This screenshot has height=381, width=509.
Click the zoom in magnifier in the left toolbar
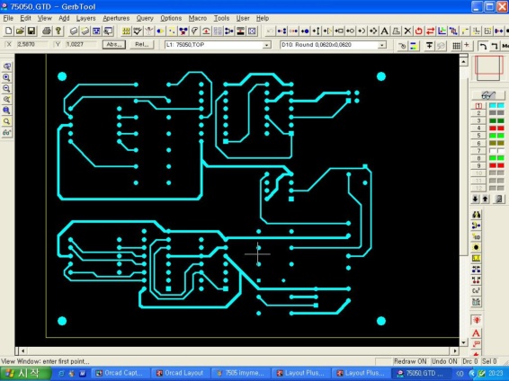click(x=6, y=77)
